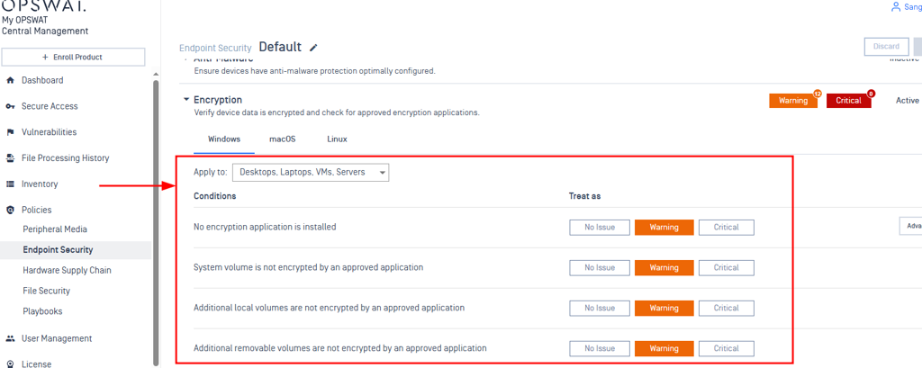Screen dimensions: 922x368
Task: Set Additional local volumes to No Issue
Action: (599, 308)
